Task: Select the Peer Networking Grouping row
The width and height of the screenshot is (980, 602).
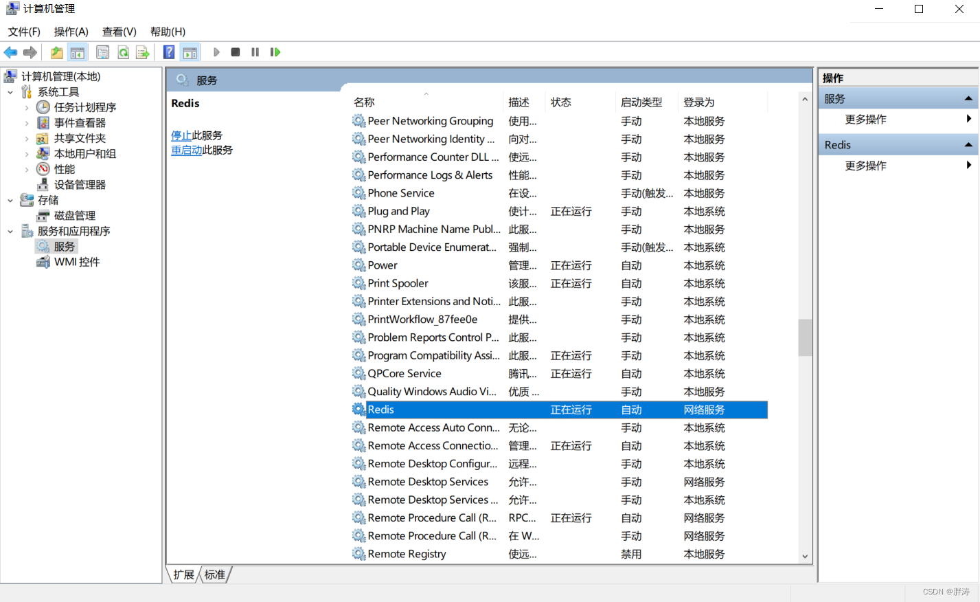Action: click(x=559, y=121)
